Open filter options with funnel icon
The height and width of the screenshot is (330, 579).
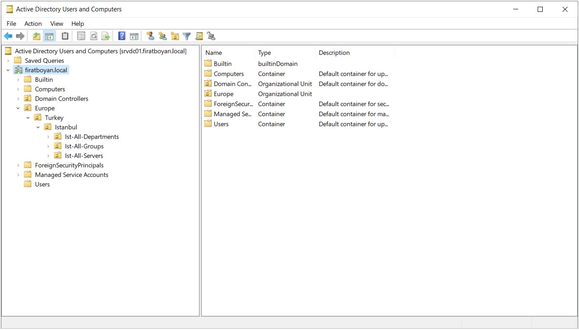pos(187,36)
